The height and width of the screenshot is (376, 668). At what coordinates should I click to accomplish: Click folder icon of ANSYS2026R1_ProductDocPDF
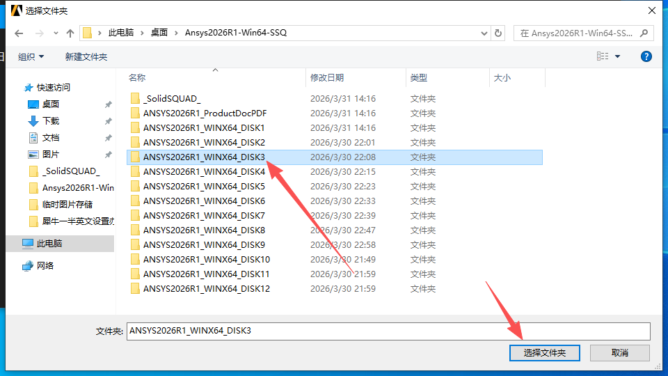(135, 113)
